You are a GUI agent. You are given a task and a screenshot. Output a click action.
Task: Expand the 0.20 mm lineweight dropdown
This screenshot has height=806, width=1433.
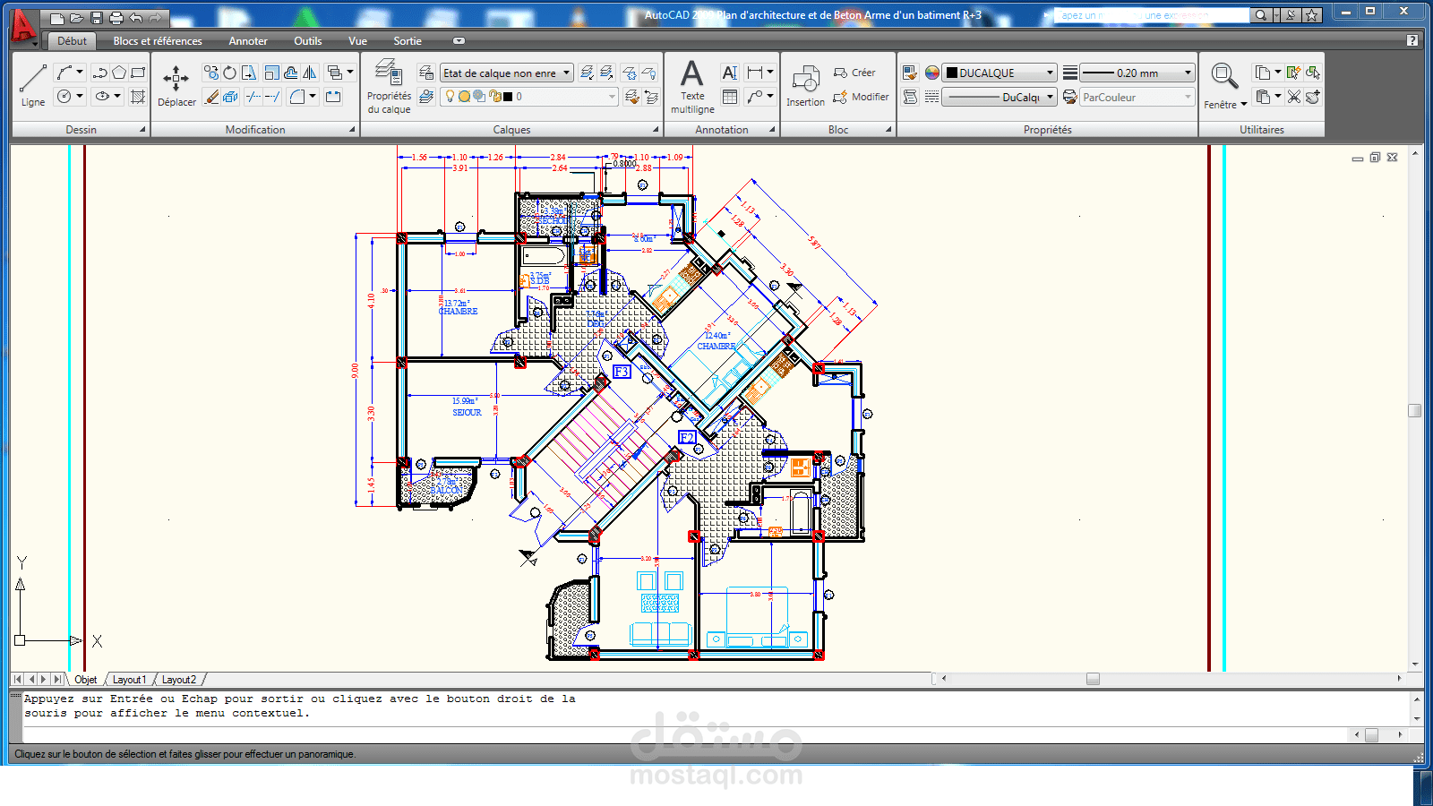tap(1188, 73)
